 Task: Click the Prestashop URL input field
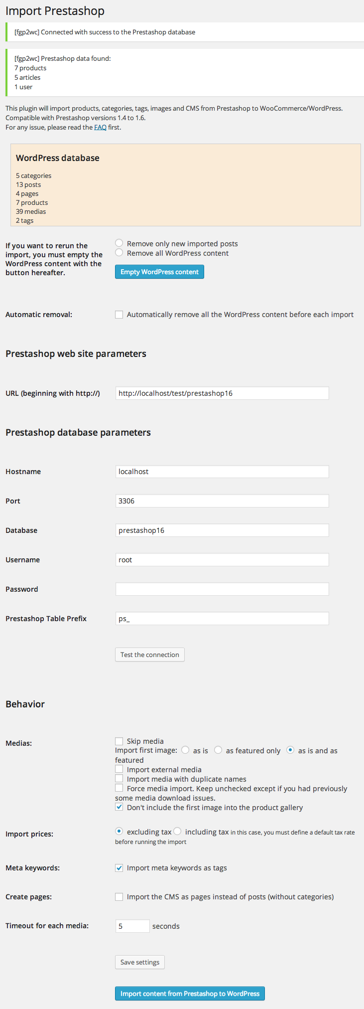click(x=222, y=393)
